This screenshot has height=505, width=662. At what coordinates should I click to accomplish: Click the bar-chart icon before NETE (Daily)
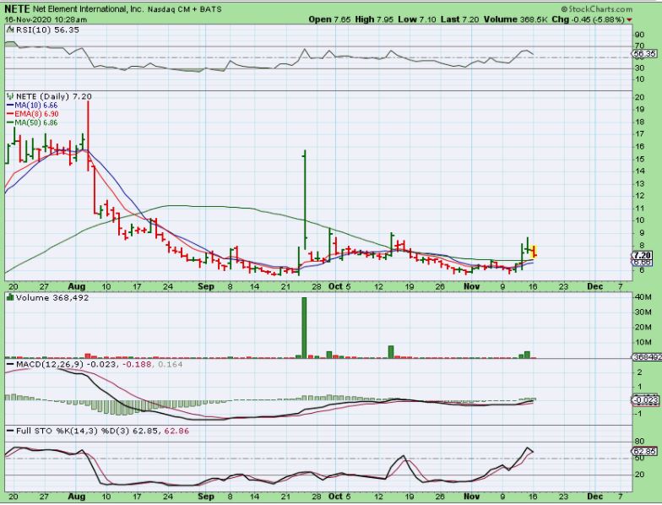[x=10, y=96]
